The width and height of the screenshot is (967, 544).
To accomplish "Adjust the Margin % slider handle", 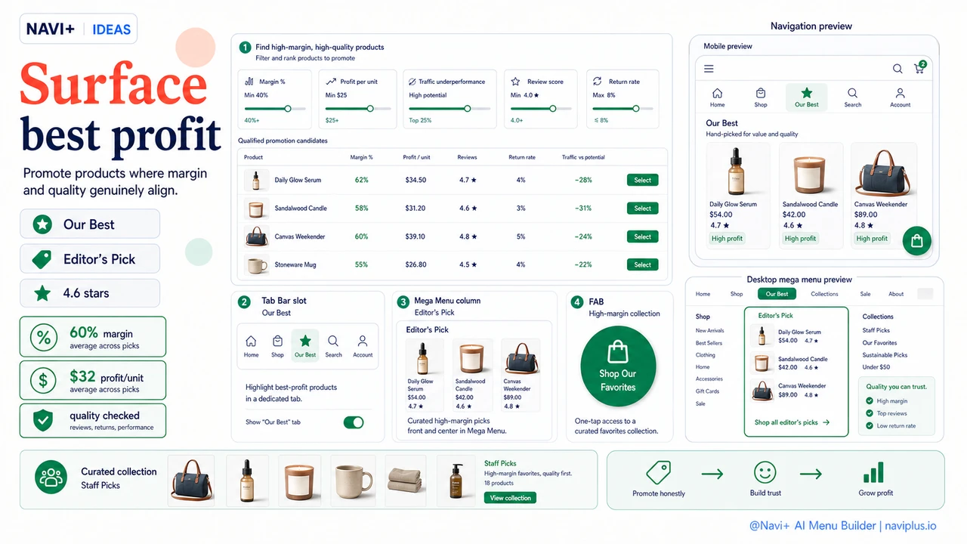I will click(x=288, y=109).
